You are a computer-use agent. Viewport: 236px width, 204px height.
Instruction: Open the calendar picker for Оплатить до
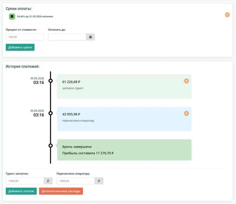click(x=90, y=37)
